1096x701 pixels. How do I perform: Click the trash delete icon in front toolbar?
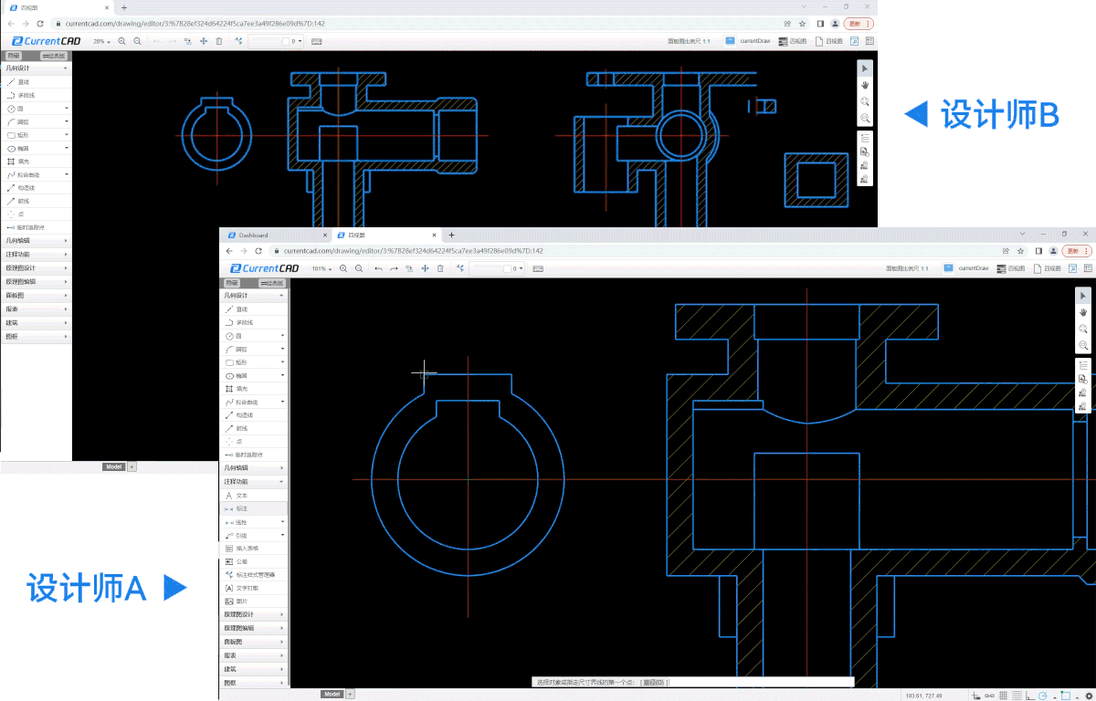click(440, 268)
